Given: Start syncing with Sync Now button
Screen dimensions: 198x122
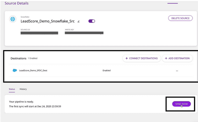Looking at the screenshot, I should coord(181,104).
